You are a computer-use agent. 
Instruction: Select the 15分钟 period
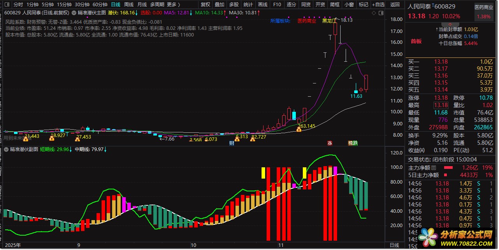coord(64,5)
